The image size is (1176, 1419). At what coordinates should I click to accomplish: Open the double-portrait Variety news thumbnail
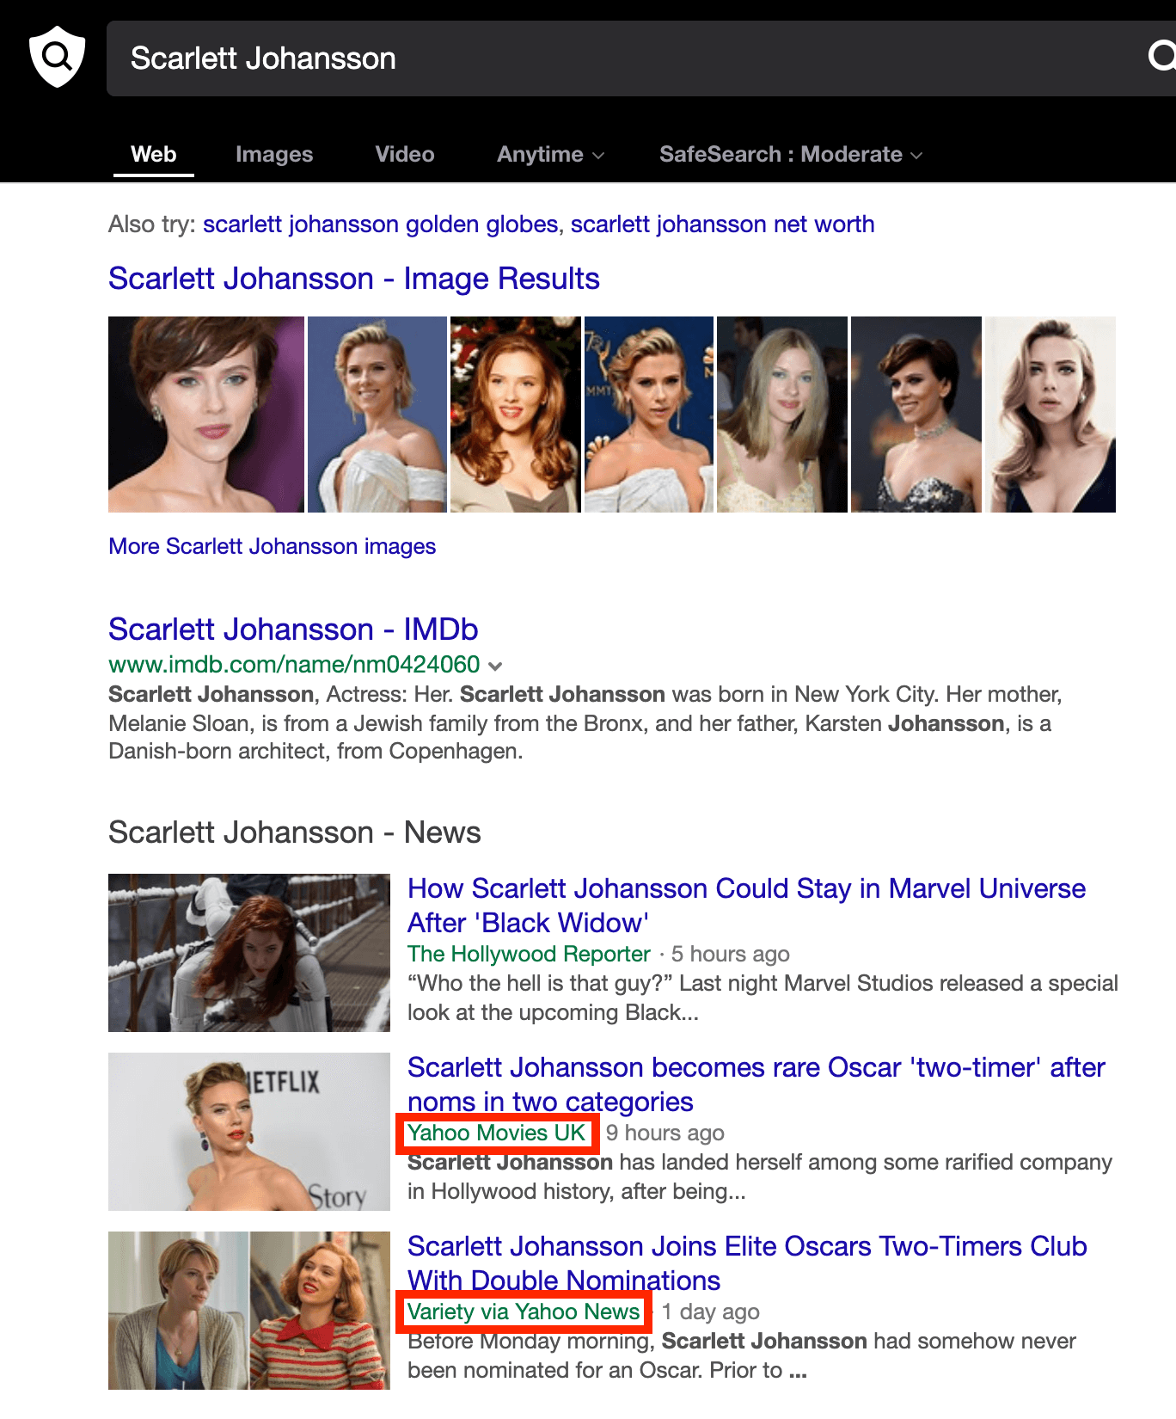tap(249, 1311)
